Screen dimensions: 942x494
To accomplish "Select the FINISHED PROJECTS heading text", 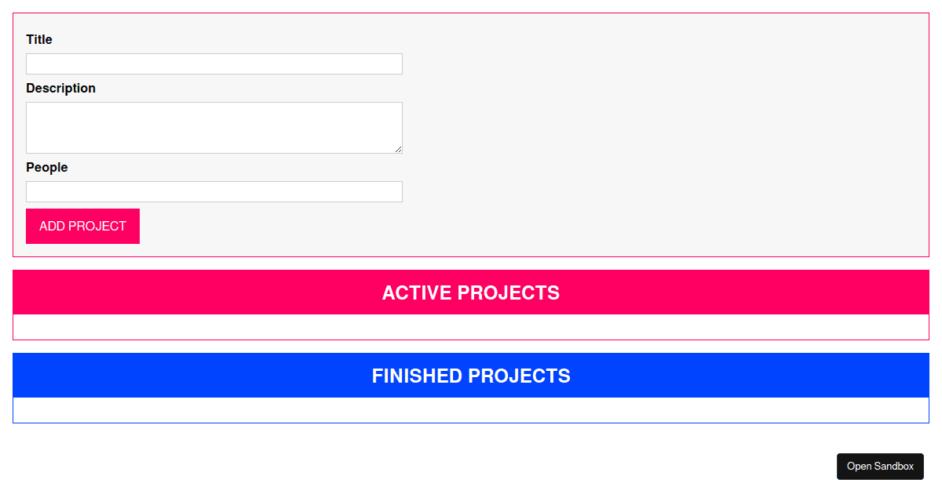I will [471, 376].
